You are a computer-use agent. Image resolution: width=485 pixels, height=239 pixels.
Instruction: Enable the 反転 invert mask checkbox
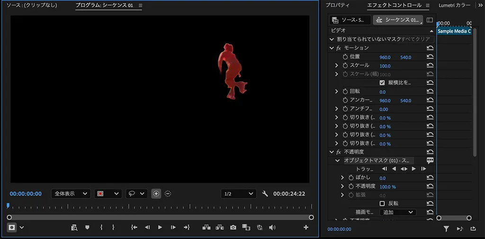[382, 204]
